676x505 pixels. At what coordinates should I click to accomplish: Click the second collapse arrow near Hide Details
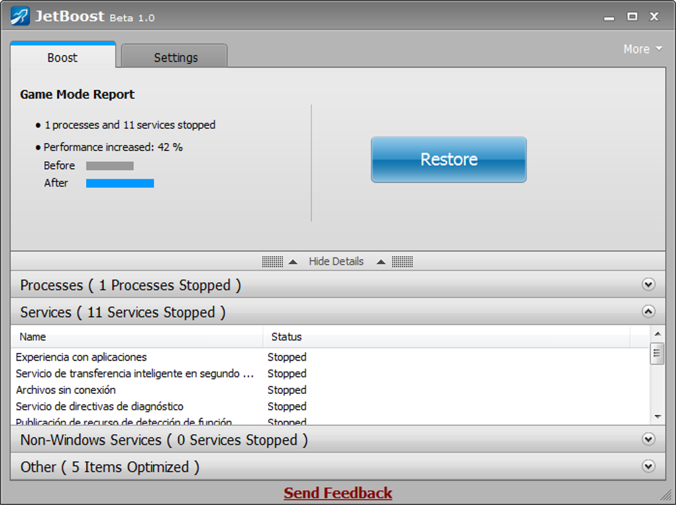(381, 261)
